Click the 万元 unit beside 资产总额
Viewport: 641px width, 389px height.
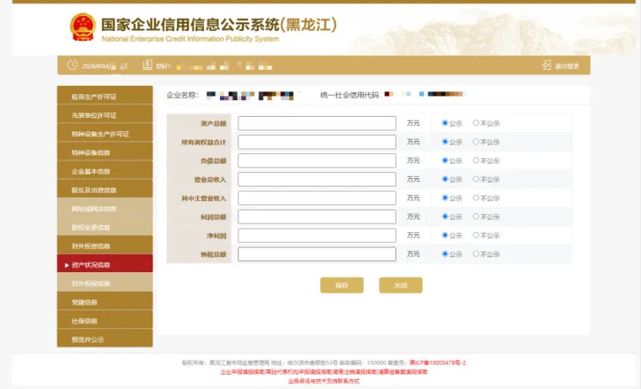[x=413, y=123]
